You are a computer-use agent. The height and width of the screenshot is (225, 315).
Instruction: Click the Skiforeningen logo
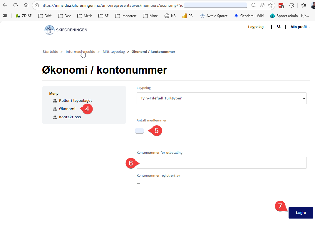click(x=66, y=30)
